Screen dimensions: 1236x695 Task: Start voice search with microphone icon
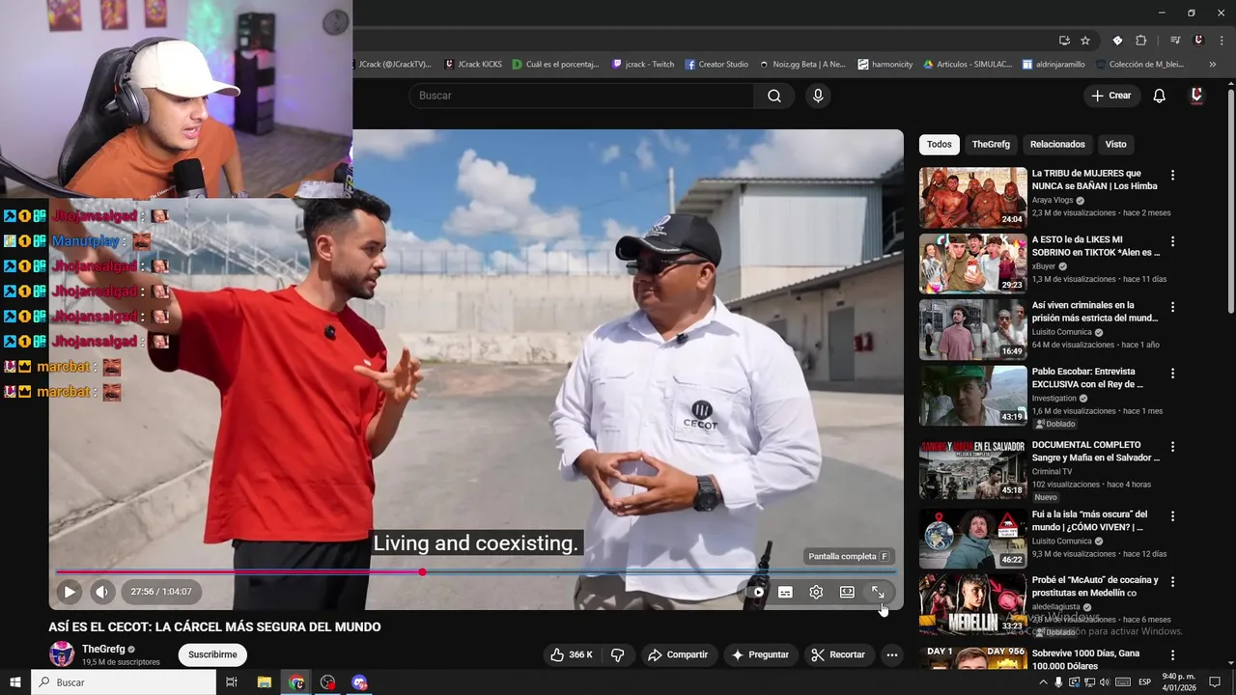point(818,96)
